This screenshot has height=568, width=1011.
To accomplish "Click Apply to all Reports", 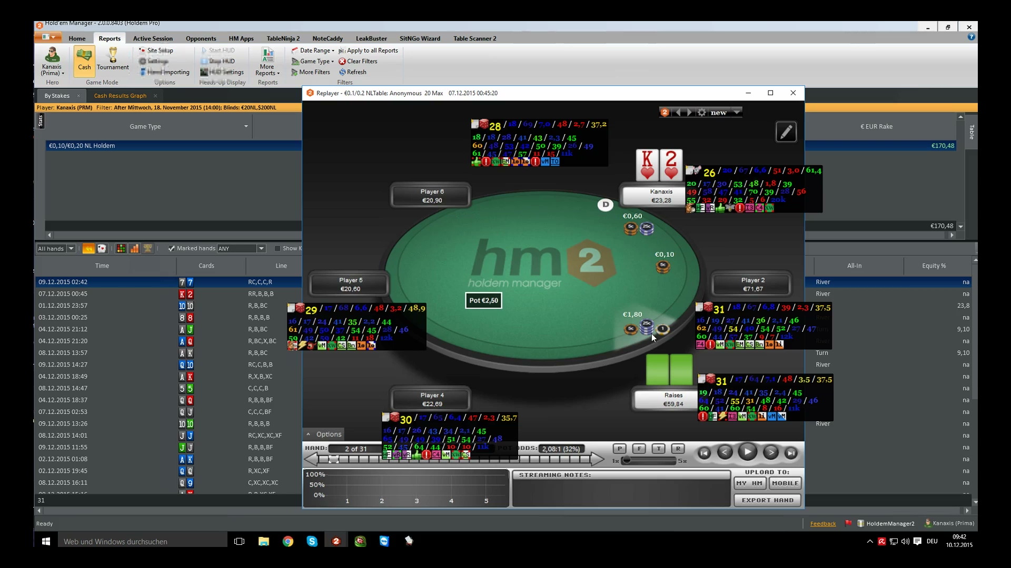I will 368,50.
